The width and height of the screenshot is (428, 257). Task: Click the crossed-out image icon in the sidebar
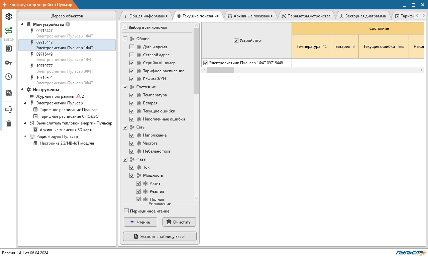pyautogui.click(x=9, y=93)
